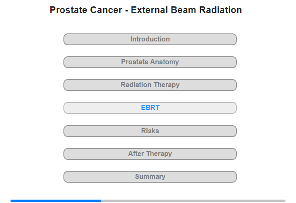Open the highlighted EBRT section
296x203 pixels.
coord(150,108)
